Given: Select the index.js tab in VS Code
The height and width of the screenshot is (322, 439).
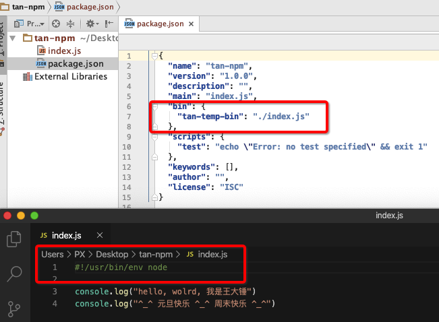Looking at the screenshot, I should (66, 235).
